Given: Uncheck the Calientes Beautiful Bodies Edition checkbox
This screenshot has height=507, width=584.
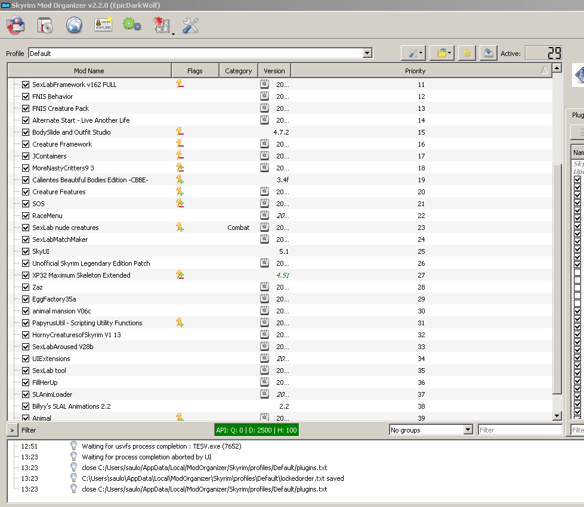Looking at the screenshot, I should click(x=26, y=180).
